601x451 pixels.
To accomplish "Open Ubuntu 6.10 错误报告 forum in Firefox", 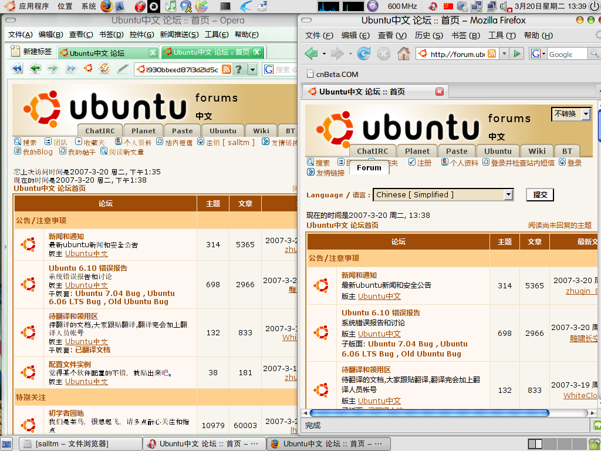I will coord(380,312).
